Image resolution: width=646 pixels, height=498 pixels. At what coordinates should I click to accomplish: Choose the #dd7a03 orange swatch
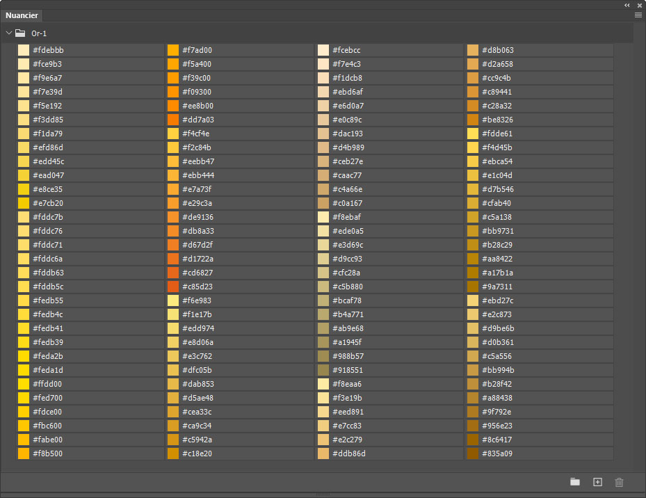coord(173,120)
